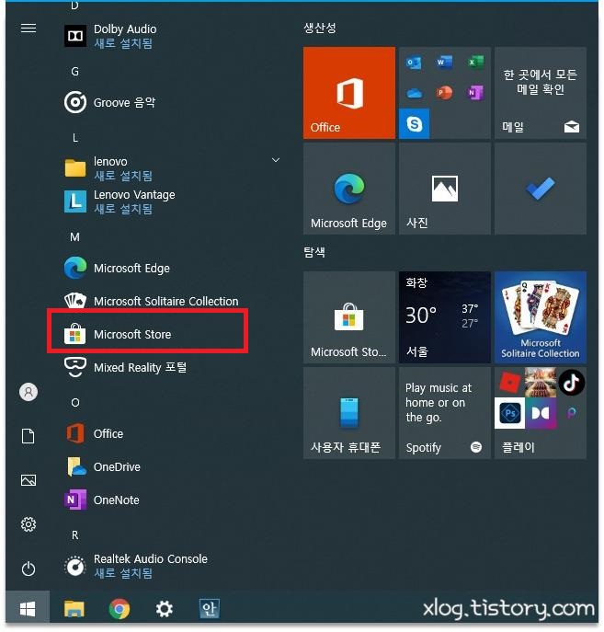Open the Microsoft Solitaire Collection tile

541,317
